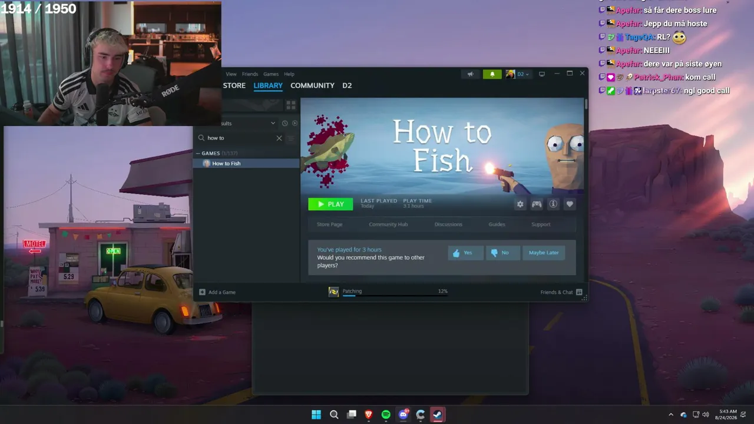
Task: Open Discord from the taskbar
Action: point(404,415)
